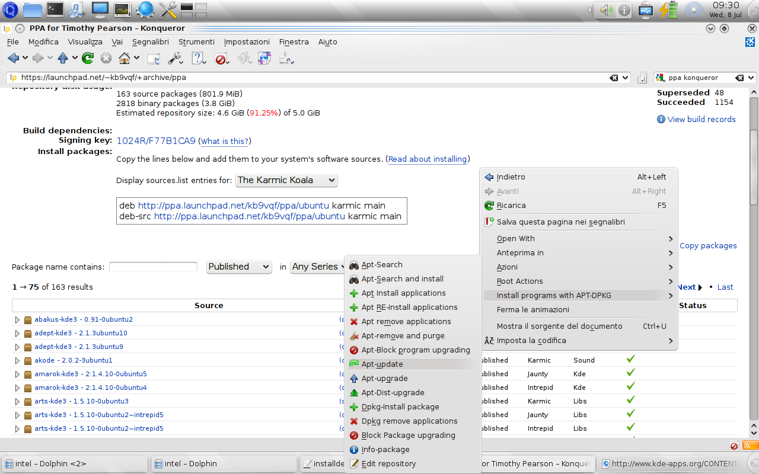Click the device notifier USB tray icon
The height and width of the screenshot is (474, 759).
(x=646, y=9)
